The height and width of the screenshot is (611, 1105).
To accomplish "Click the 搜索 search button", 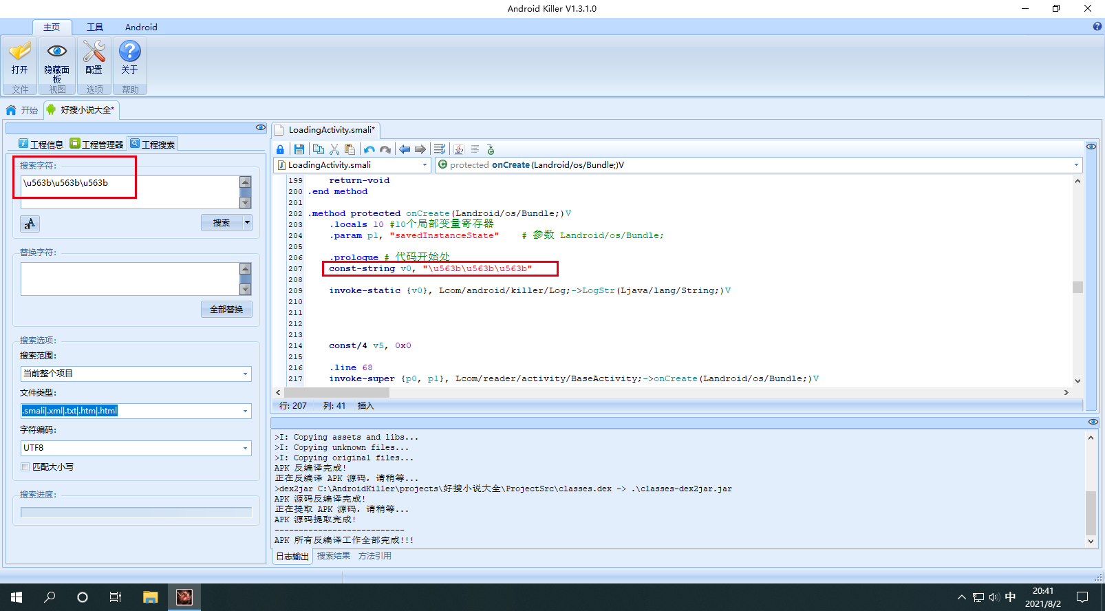I will (x=222, y=222).
